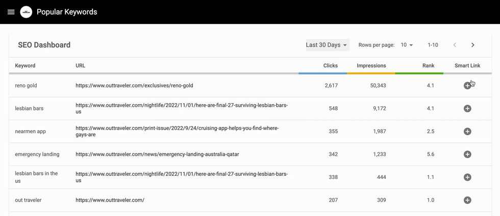
Task: Open the reno-gold exclusives URL
Action: [x=134, y=86]
